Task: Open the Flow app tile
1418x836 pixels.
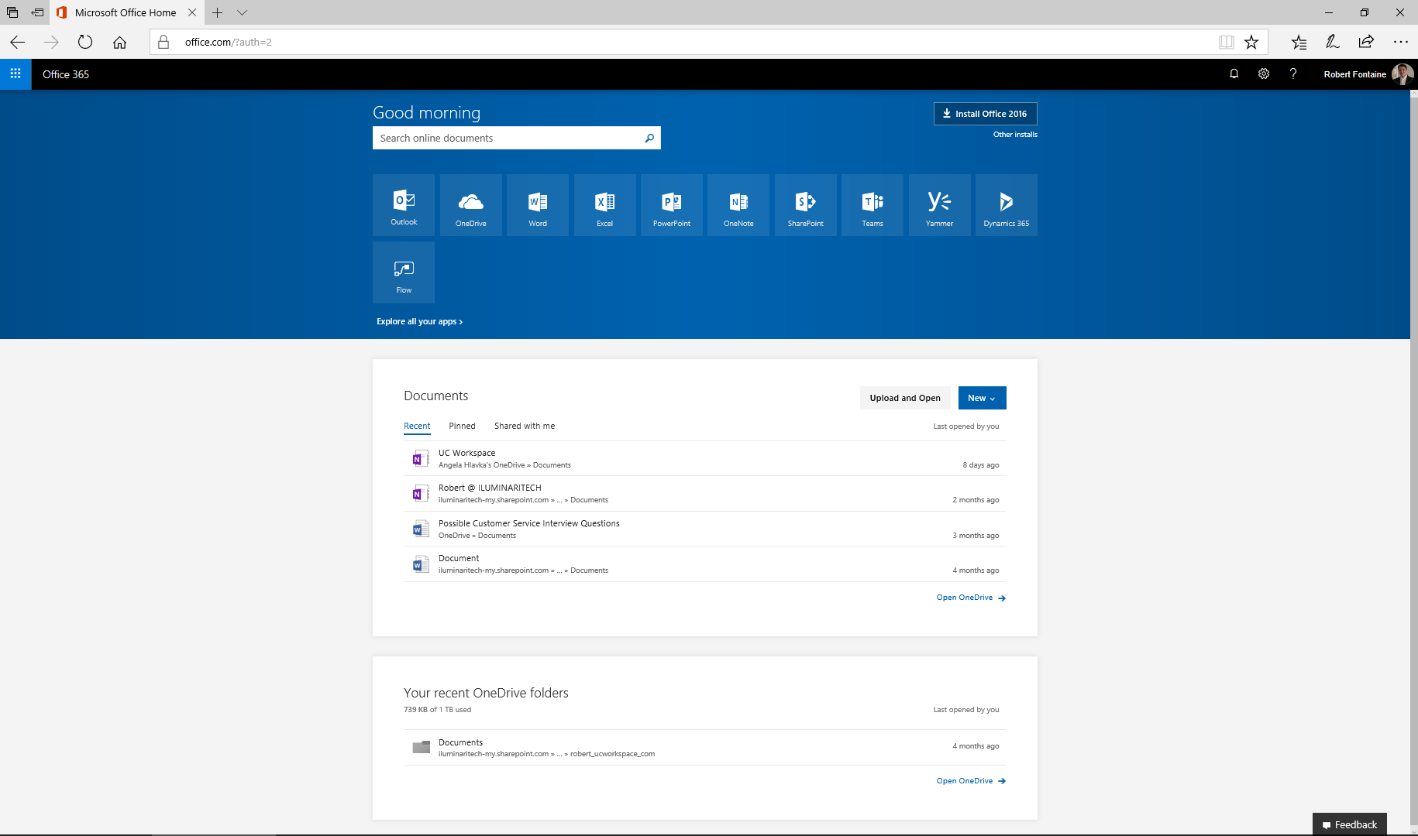Action: (x=404, y=272)
